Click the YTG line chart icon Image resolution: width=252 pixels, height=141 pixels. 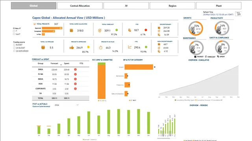[130, 47]
